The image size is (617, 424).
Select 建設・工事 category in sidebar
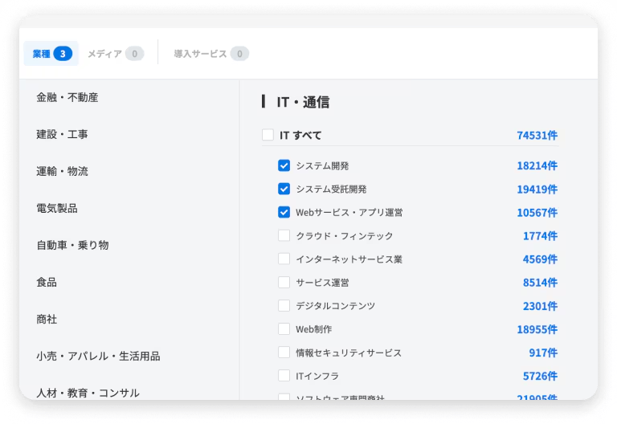tap(62, 134)
